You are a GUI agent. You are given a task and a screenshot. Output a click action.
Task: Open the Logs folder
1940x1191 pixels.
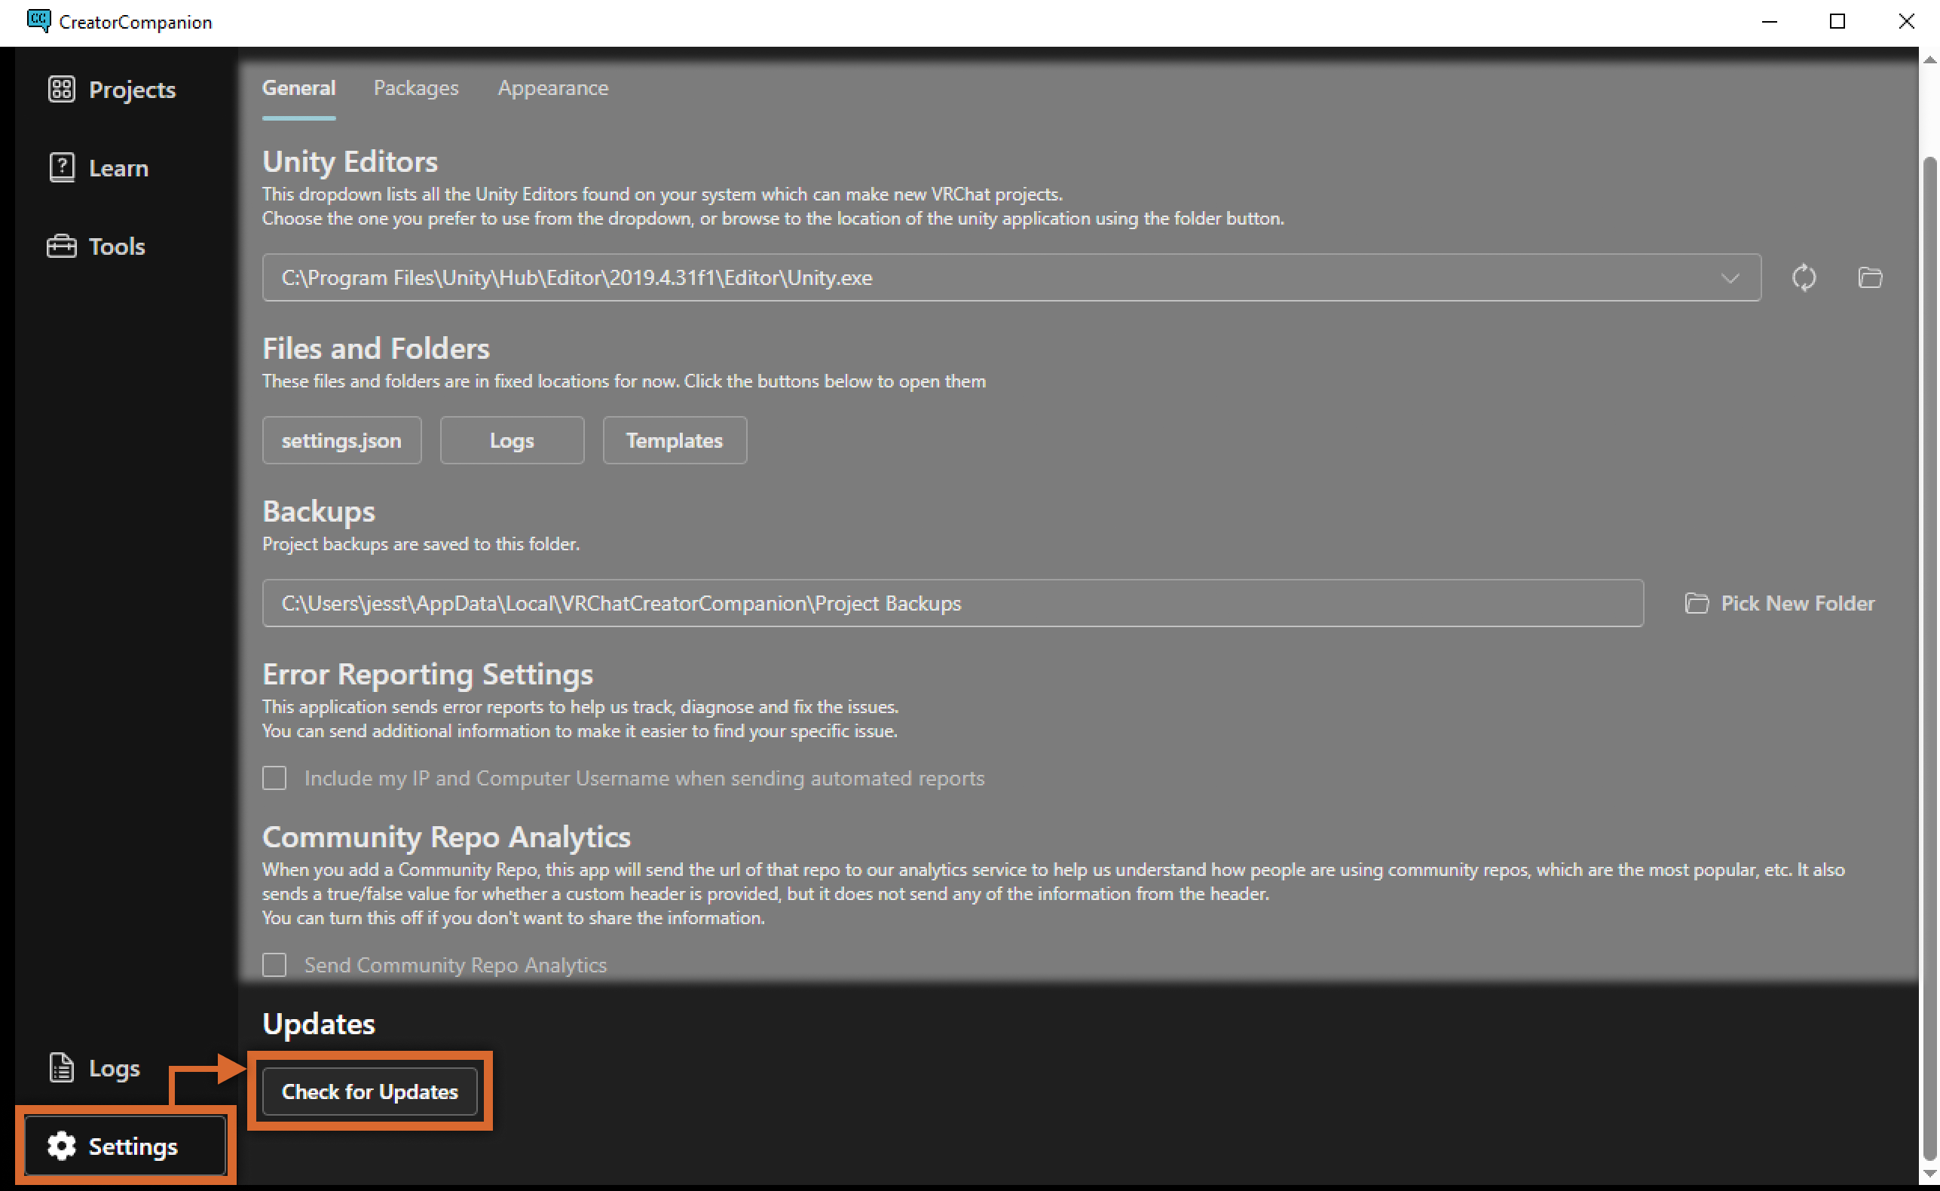tap(511, 439)
